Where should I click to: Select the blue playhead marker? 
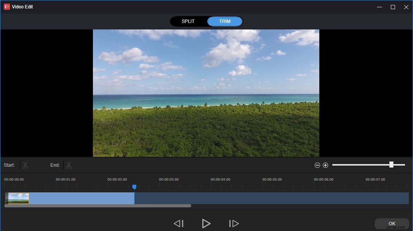pyautogui.click(x=134, y=187)
